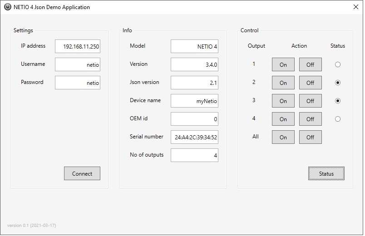Click the Settings group label

point(23,30)
